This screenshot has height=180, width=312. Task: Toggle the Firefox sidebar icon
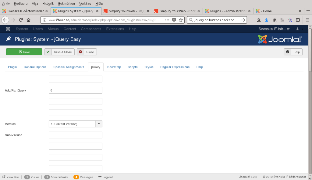(x=298, y=20)
